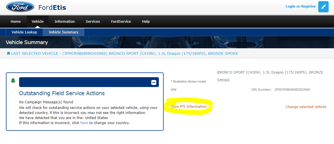Screen dimensions: 334x144
Task: Open the Help menu
Action: (146, 22)
